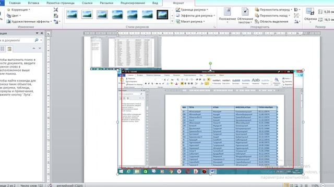Apply the third picture style thumbnail
The image size is (334, 187).
102,15
